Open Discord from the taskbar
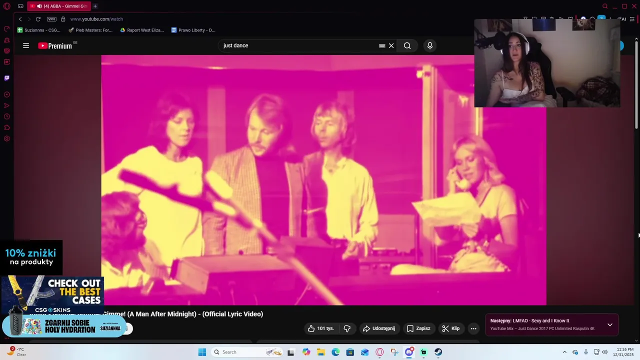This screenshot has height=360, width=640. tap(409, 352)
